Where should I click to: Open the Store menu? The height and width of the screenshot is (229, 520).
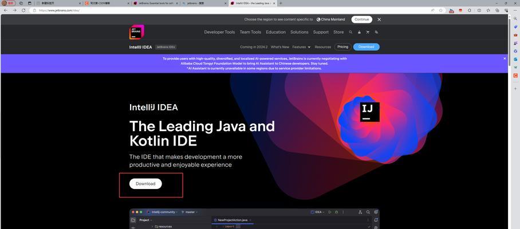(x=338, y=32)
